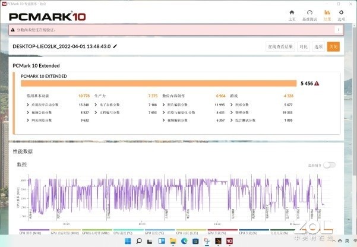The height and width of the screenshot is (247, 357).
Task: Click the 生产力 score 7 375
Action: (x=153, y=96)
